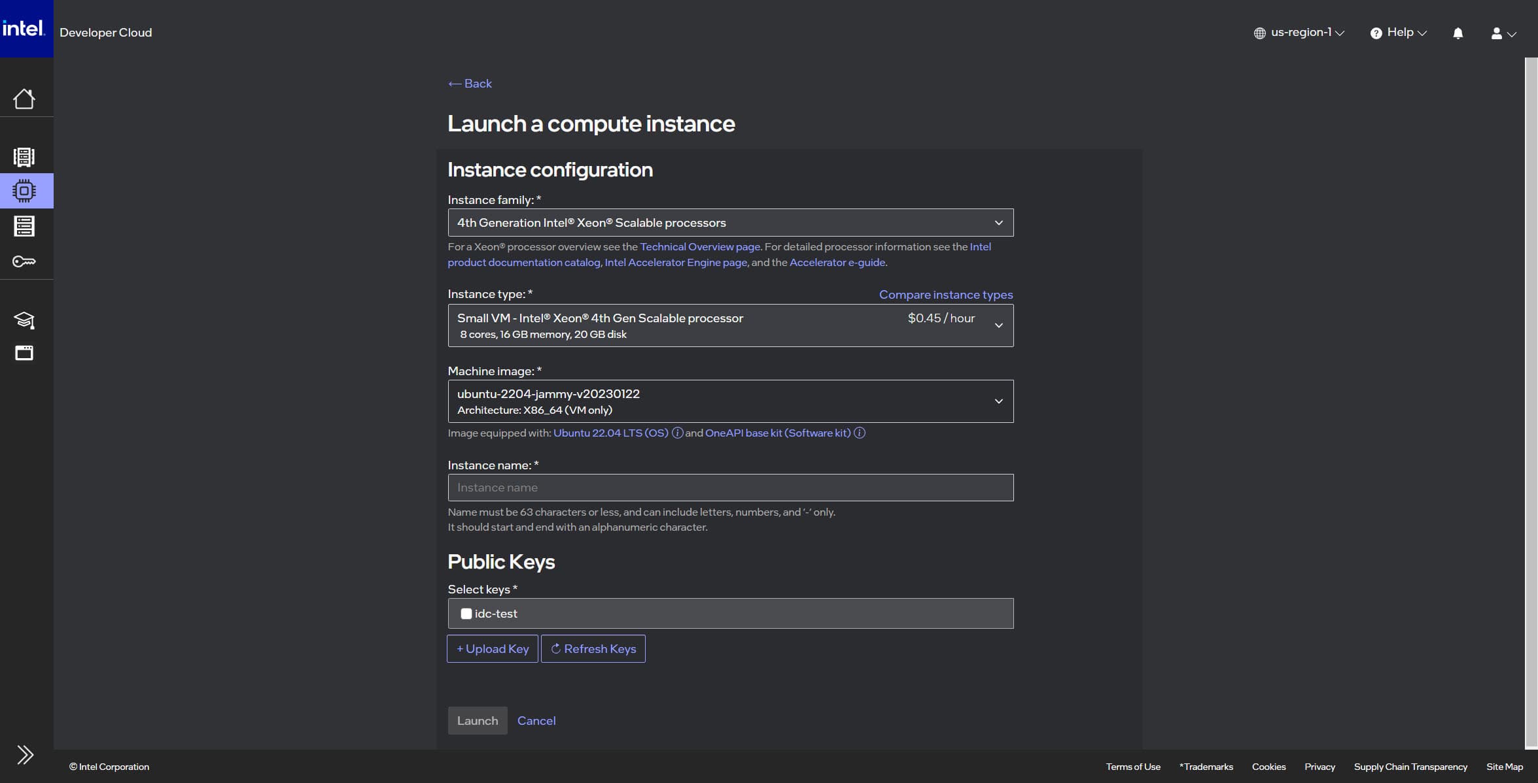Click the Instance name input field

[x=730, y=488]
